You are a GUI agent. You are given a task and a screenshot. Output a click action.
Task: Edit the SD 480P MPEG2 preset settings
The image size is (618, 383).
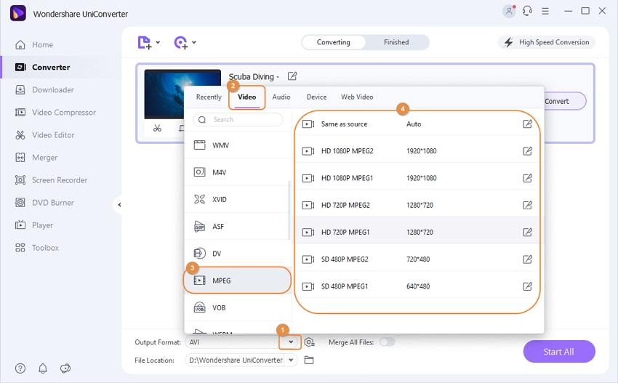coord(527,259)
